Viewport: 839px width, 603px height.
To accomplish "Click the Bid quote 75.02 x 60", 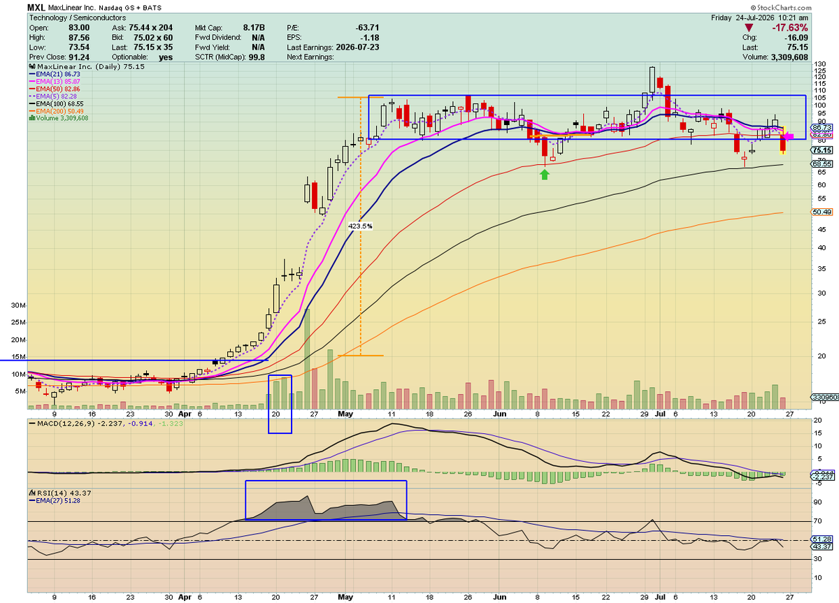I will point(152,38).
